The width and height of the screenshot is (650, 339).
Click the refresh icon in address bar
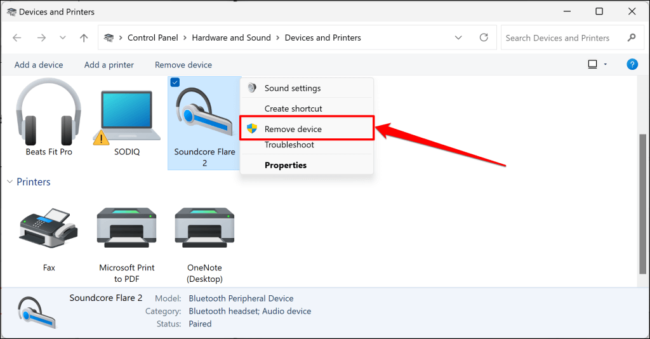click(483, 37)
